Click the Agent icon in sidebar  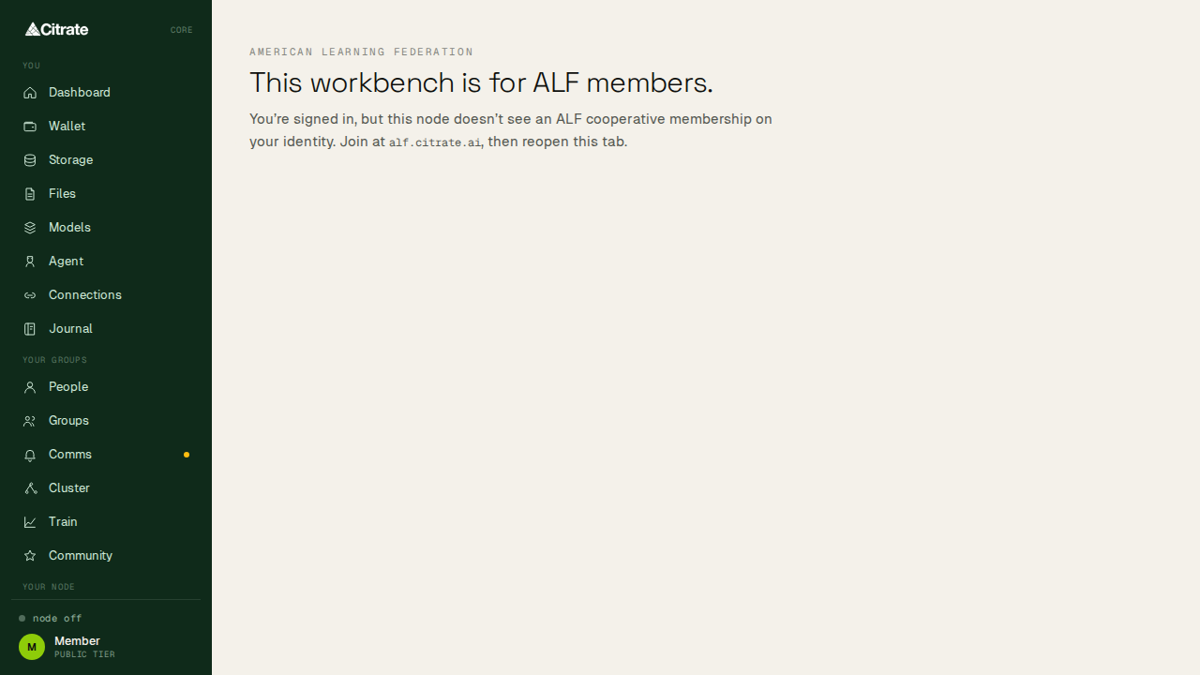pyautogui.click(x=30, y=262)
